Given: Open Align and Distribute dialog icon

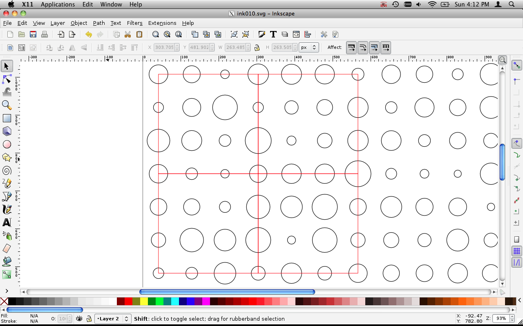Looking at the screenshot, I should [308, 34].
